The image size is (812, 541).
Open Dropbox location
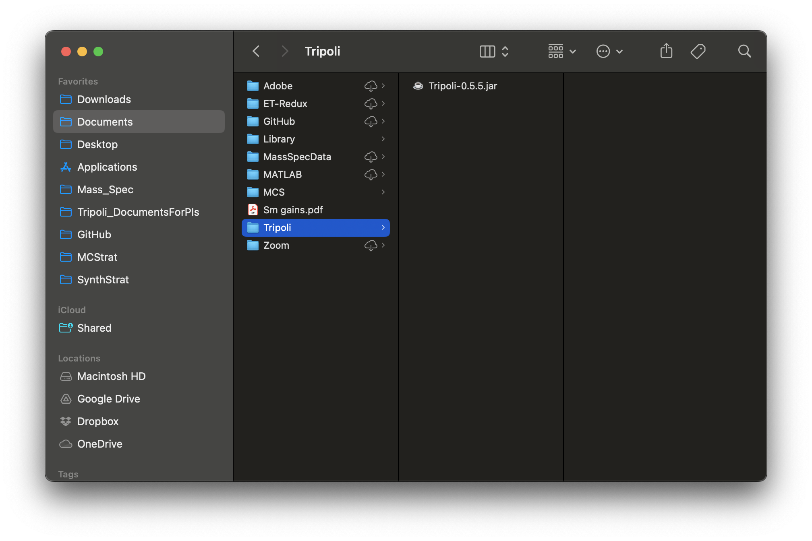(x=139, y=421)
